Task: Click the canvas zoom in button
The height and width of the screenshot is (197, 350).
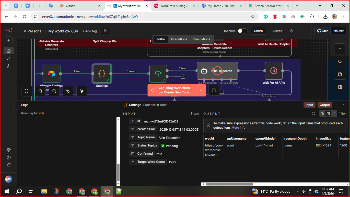Action: pos(40,91)
